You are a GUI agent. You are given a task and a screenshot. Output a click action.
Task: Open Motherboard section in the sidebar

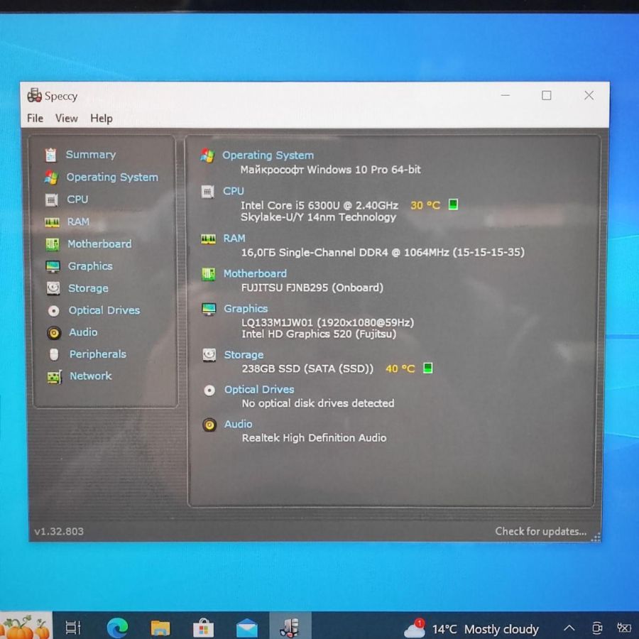tap(99, 244)
